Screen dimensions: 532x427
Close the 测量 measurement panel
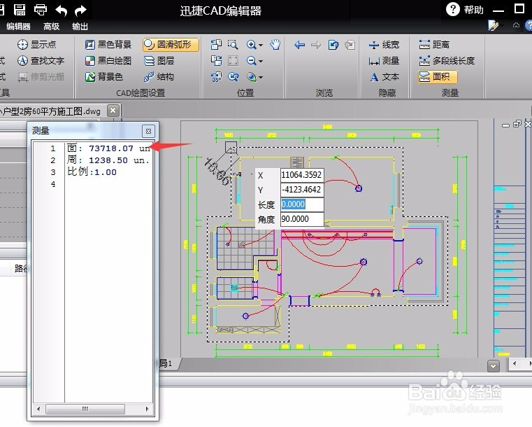click(x=148, y=131)
